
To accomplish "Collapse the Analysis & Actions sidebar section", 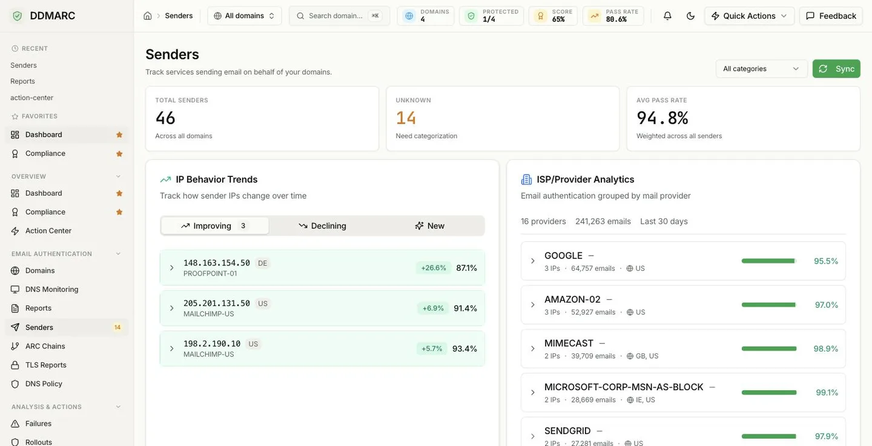I will tap(118, 407).
